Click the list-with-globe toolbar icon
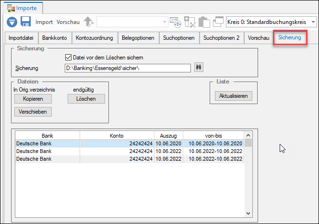319x224 pixels. click(x=176, y=22)
